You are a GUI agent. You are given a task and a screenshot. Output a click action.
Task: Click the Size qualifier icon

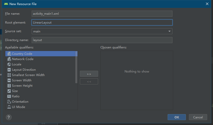pos(9,91)
